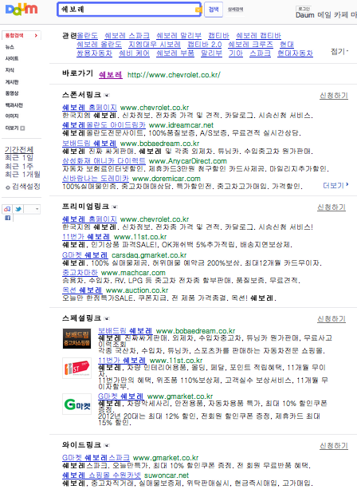Click related search 현대자동차

(x=295, y=53)
